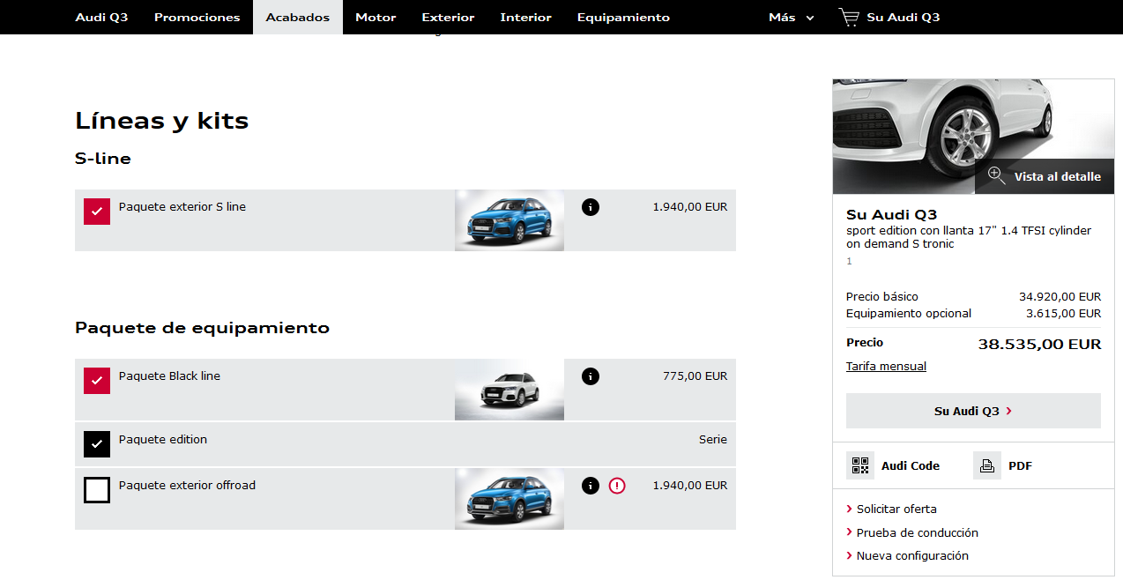The height and width of the screenshot is (580, 1123).
Task: Click Serie text on Paquete edition row
Action: point(713,440)
